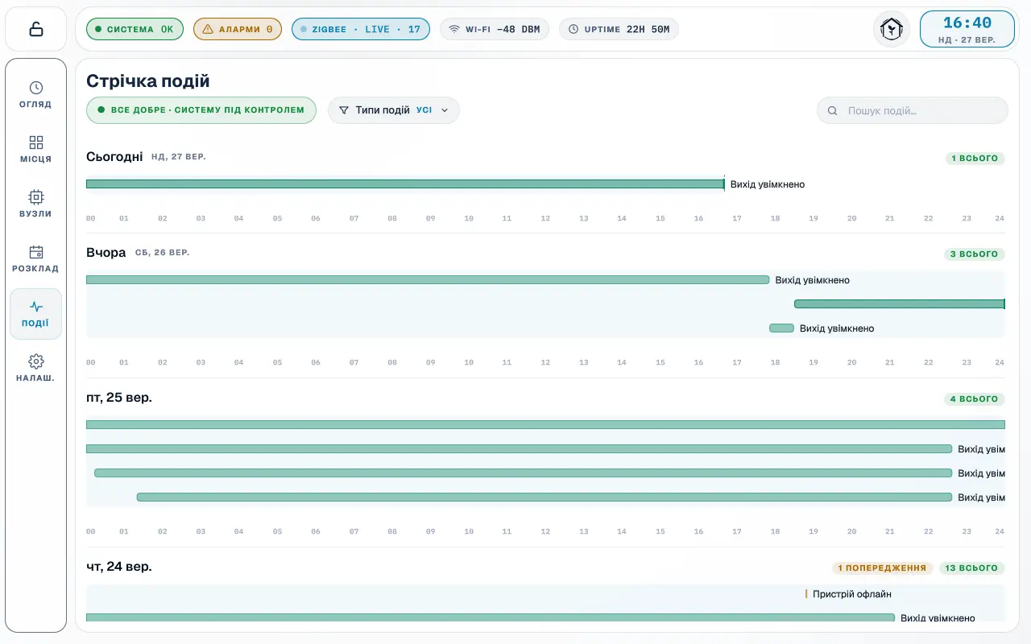
Task: Click today's Вихід увімкнено event bar
Action: click(405, 184)
